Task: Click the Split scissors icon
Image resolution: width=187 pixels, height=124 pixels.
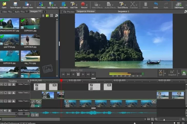Action: click(x=161, y=73)
